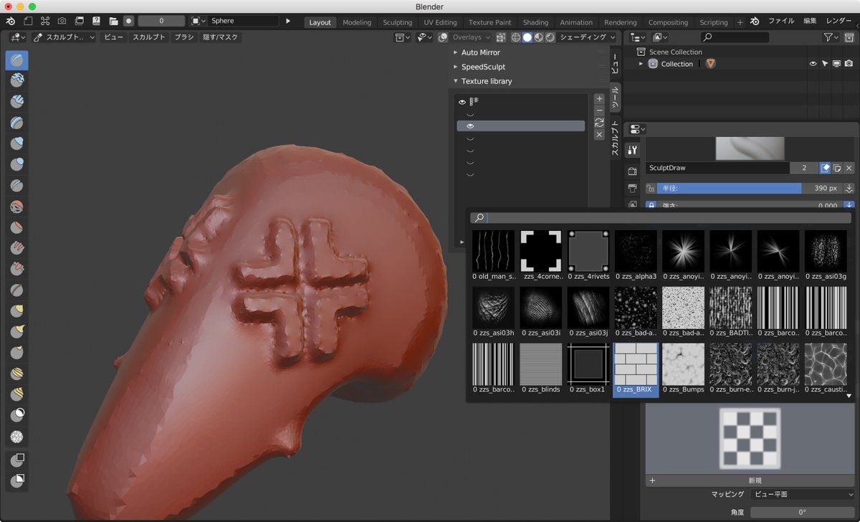The width and height of the screenshot is (860, 522).
Task: Select the Clay brush tool
Action: [17, 81]
